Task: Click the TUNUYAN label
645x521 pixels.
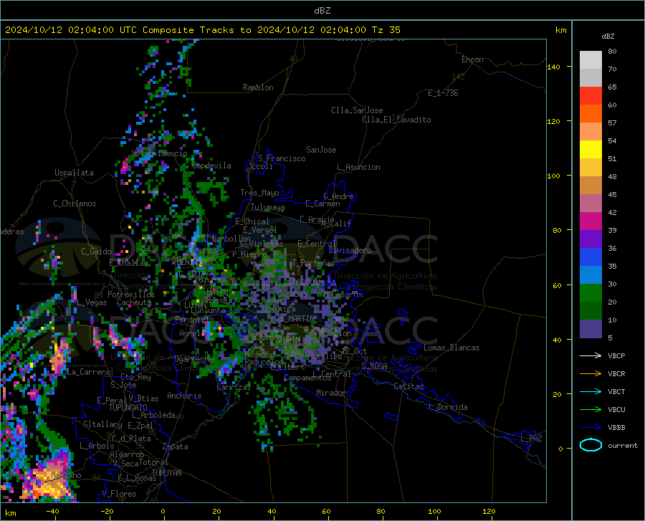Action: pyautogui.click(x=166, y=473)
